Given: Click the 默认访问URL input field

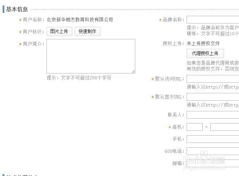Looking at the screenshot, I should click(x=213, y=79).
